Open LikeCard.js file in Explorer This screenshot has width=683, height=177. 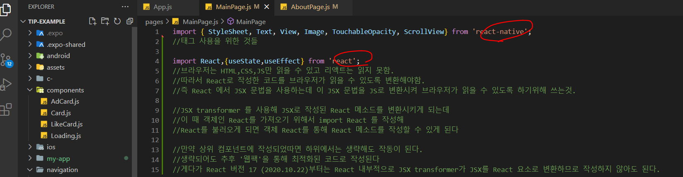click(66, 124)
